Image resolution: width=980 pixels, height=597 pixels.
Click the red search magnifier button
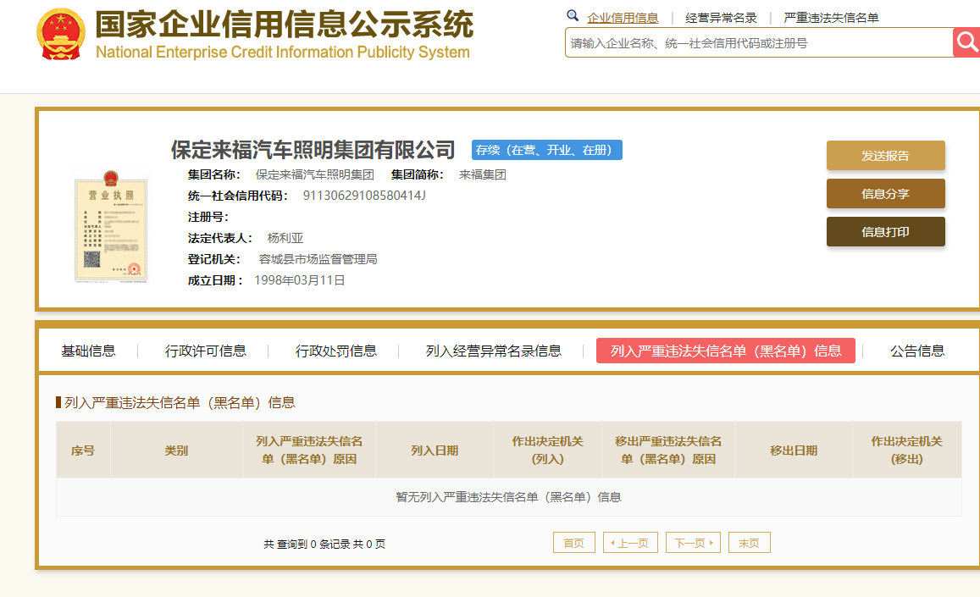coord(967,42)
